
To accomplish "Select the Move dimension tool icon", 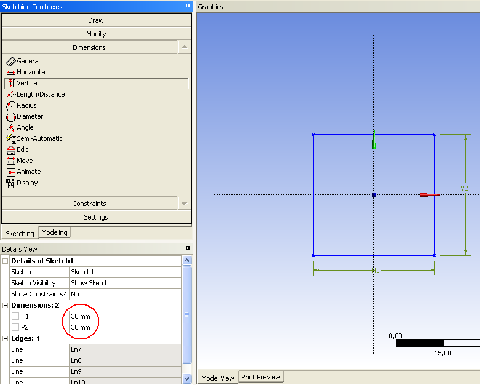I will (10, 161).
